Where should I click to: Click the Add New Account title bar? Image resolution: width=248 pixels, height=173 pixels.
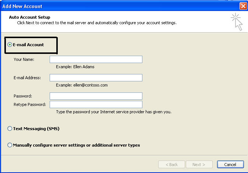pyautogui.click(x=110, y=6)
